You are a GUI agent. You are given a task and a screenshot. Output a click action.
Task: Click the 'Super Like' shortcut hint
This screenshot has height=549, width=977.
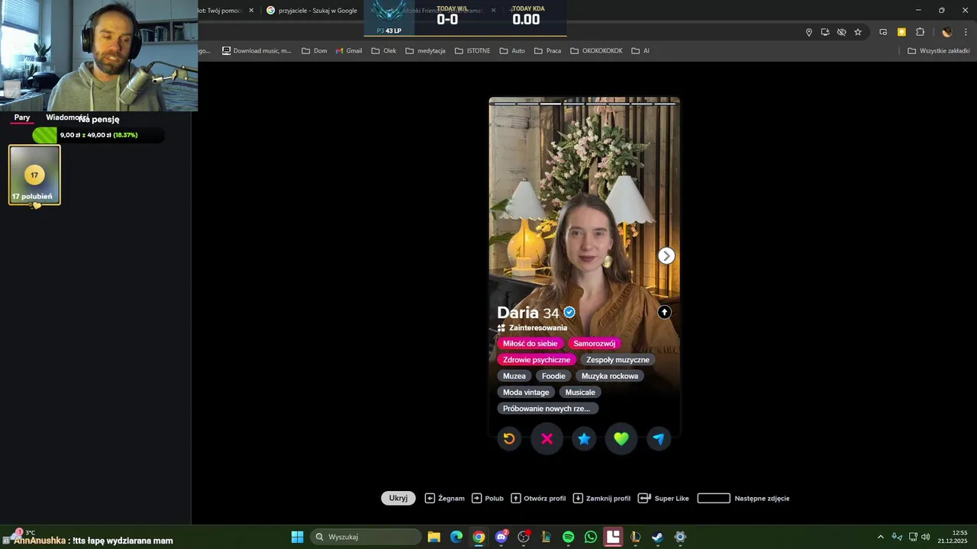tap(663, 498)
